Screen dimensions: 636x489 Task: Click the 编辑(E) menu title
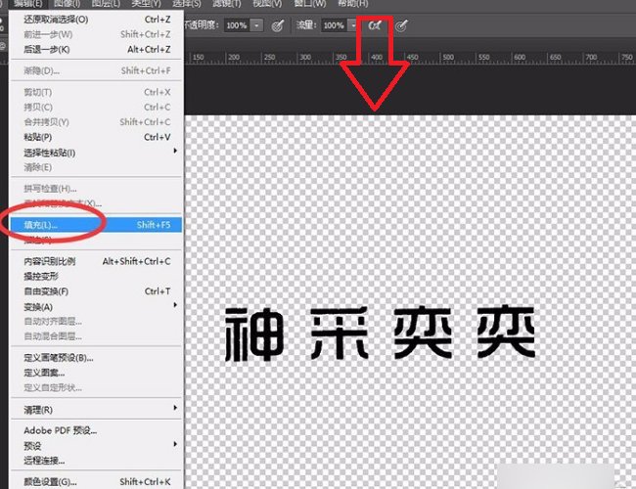pyautogui.click(x=28, y=4)
